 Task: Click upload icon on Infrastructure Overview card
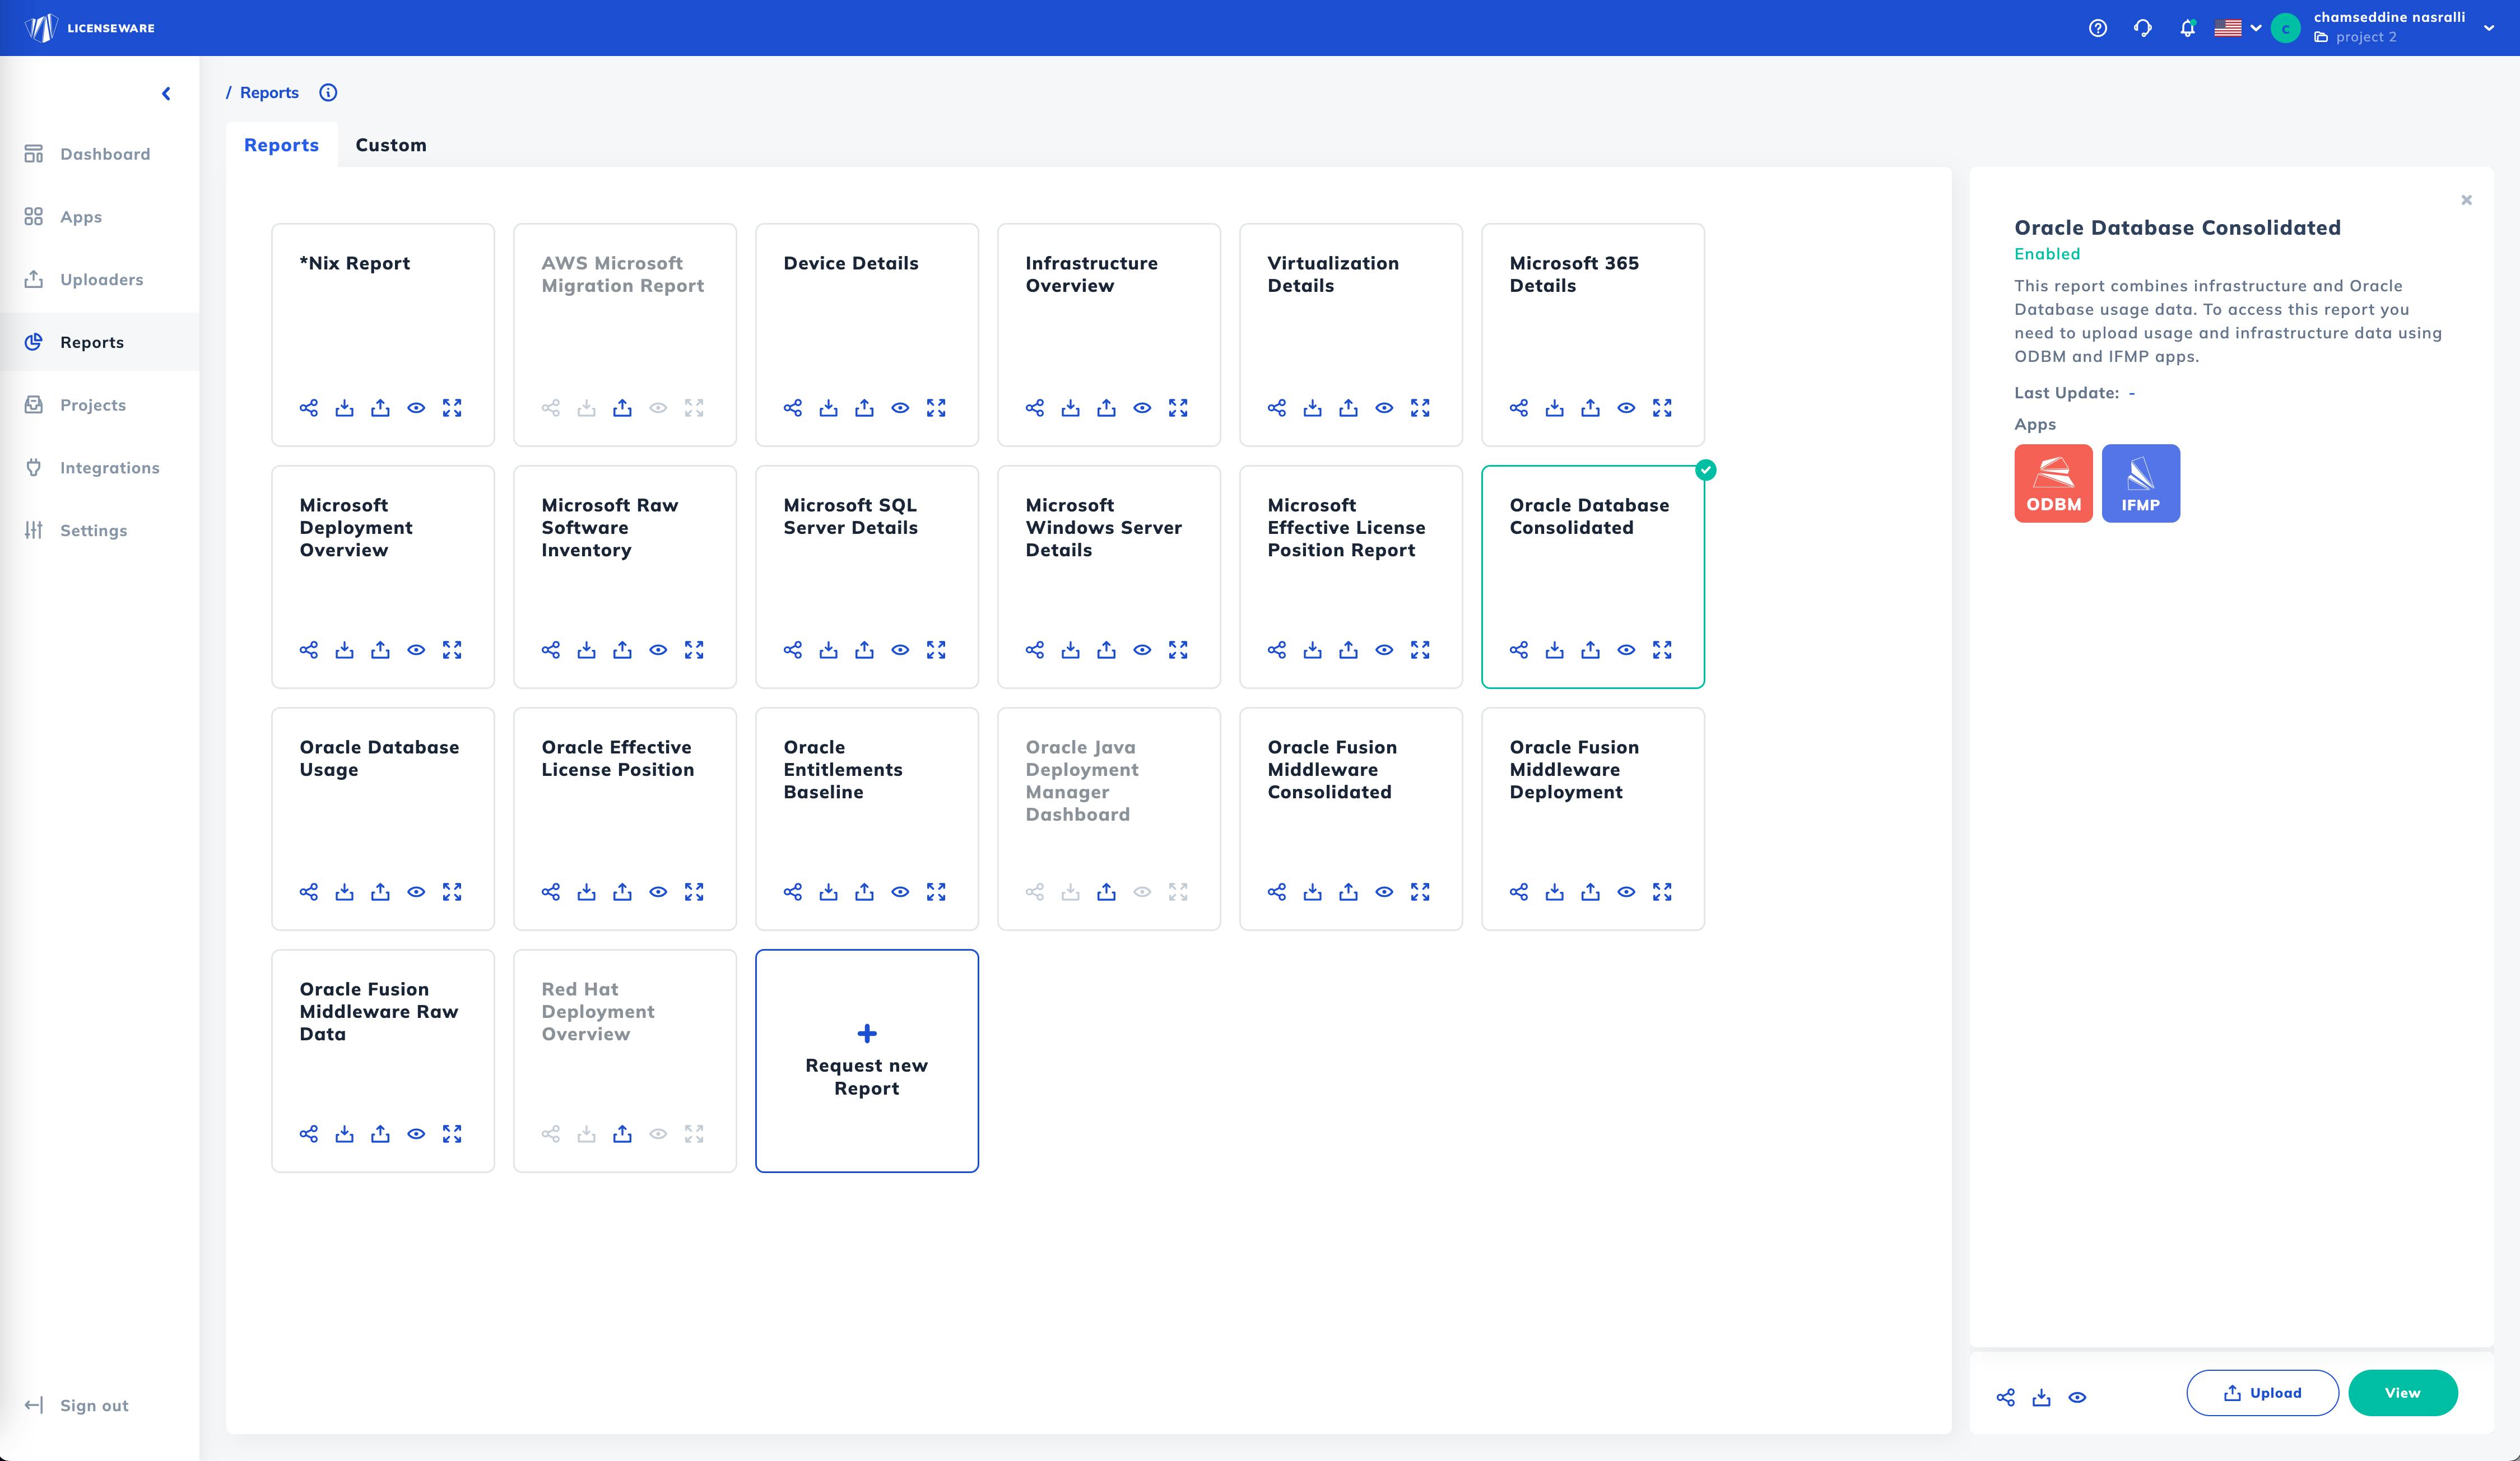(1106, 408)
